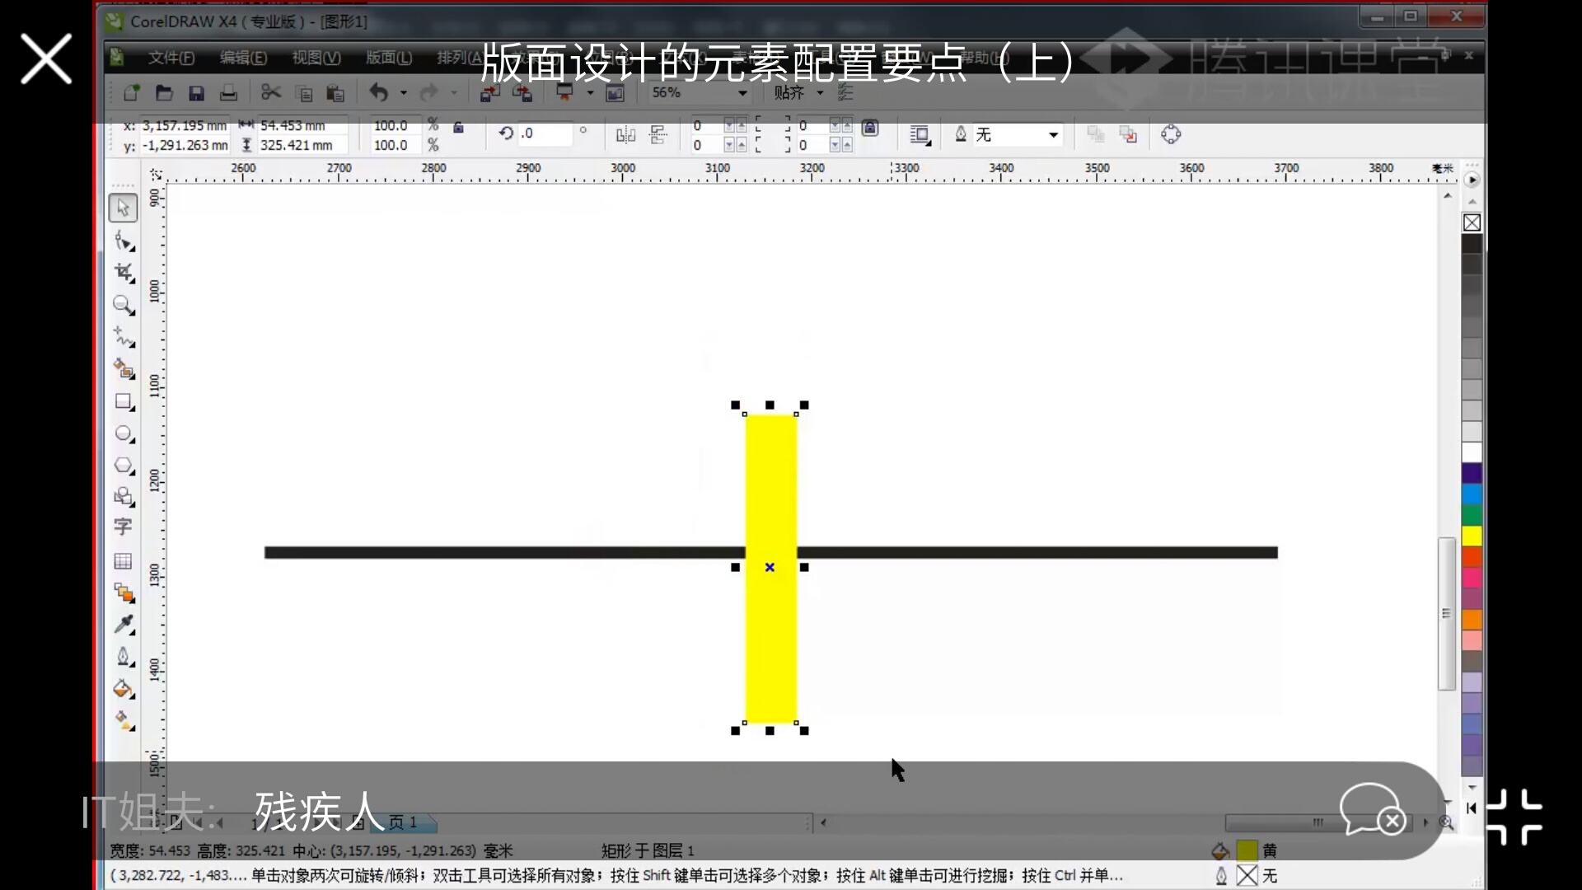Click the Convert to curves icon
The height and width of the screenshot is (890, 1582).
[x=1171, y=134]
